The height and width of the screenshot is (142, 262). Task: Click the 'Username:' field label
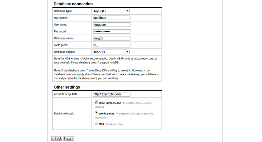[60, 25]
